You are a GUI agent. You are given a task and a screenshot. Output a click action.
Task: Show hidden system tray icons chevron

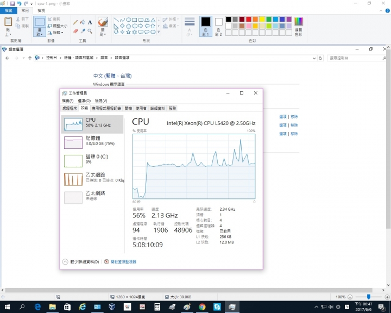click(316, 307)
